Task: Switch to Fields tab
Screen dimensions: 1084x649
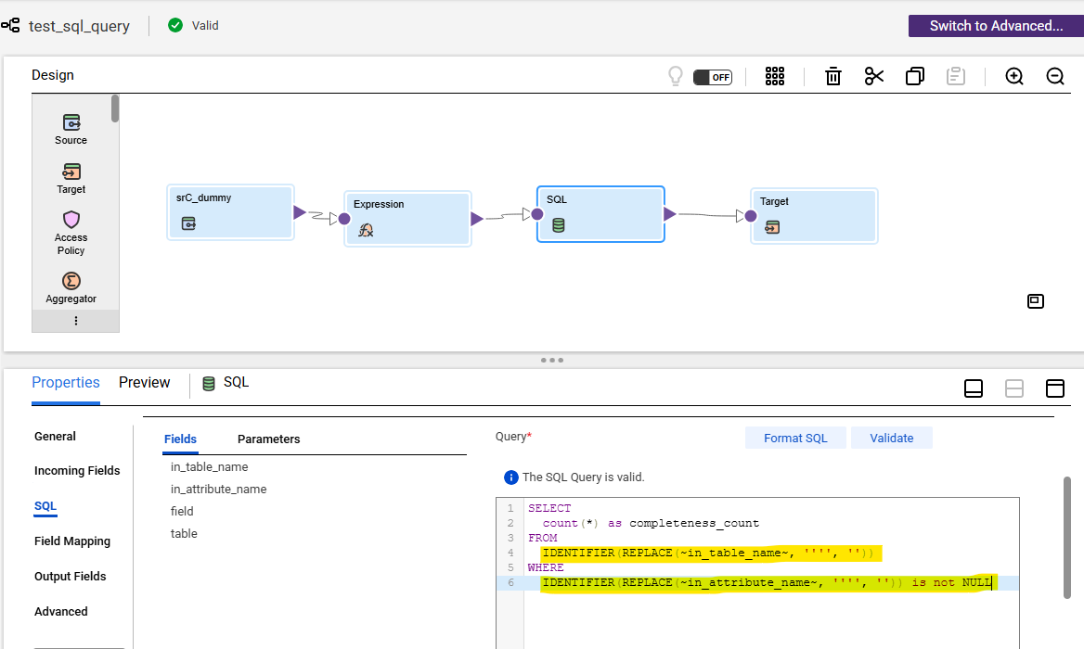Action: pyautogui.click(x=180, y=439)
